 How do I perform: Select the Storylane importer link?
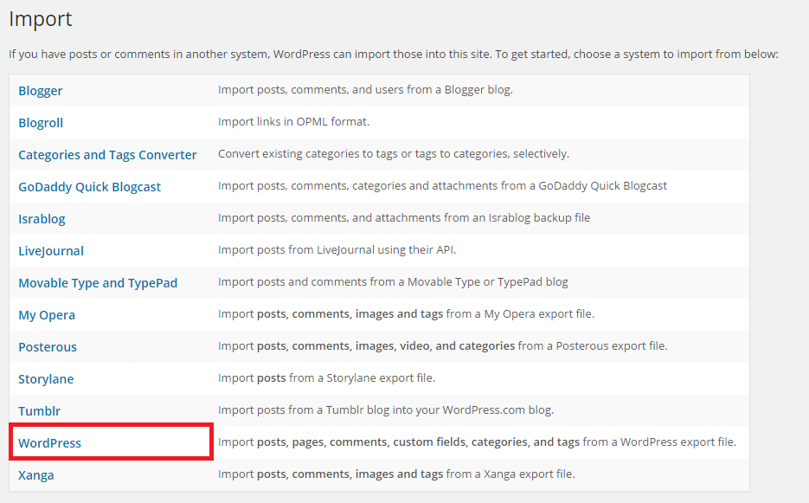(46, 379)
